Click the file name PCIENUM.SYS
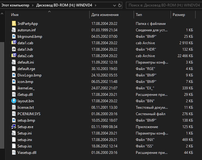Image resolution: width=202 pixels, height=160 pixels. tap(29, 114)
